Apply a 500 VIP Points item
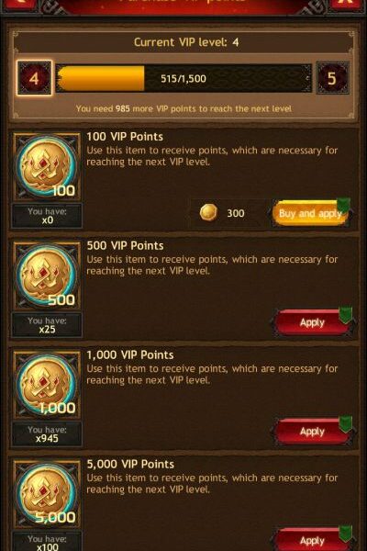367x551 pixels. pos(312,322)
